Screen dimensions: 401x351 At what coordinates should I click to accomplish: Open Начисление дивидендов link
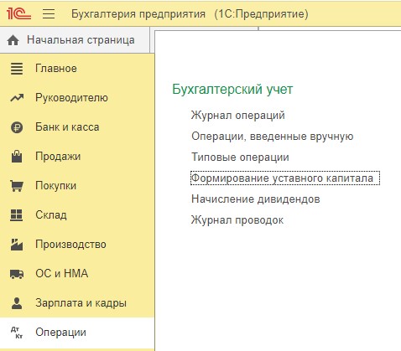(256, 199)
